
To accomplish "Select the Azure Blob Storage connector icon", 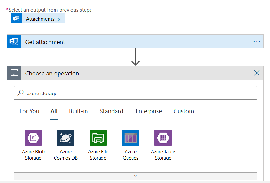I will 33,138.
